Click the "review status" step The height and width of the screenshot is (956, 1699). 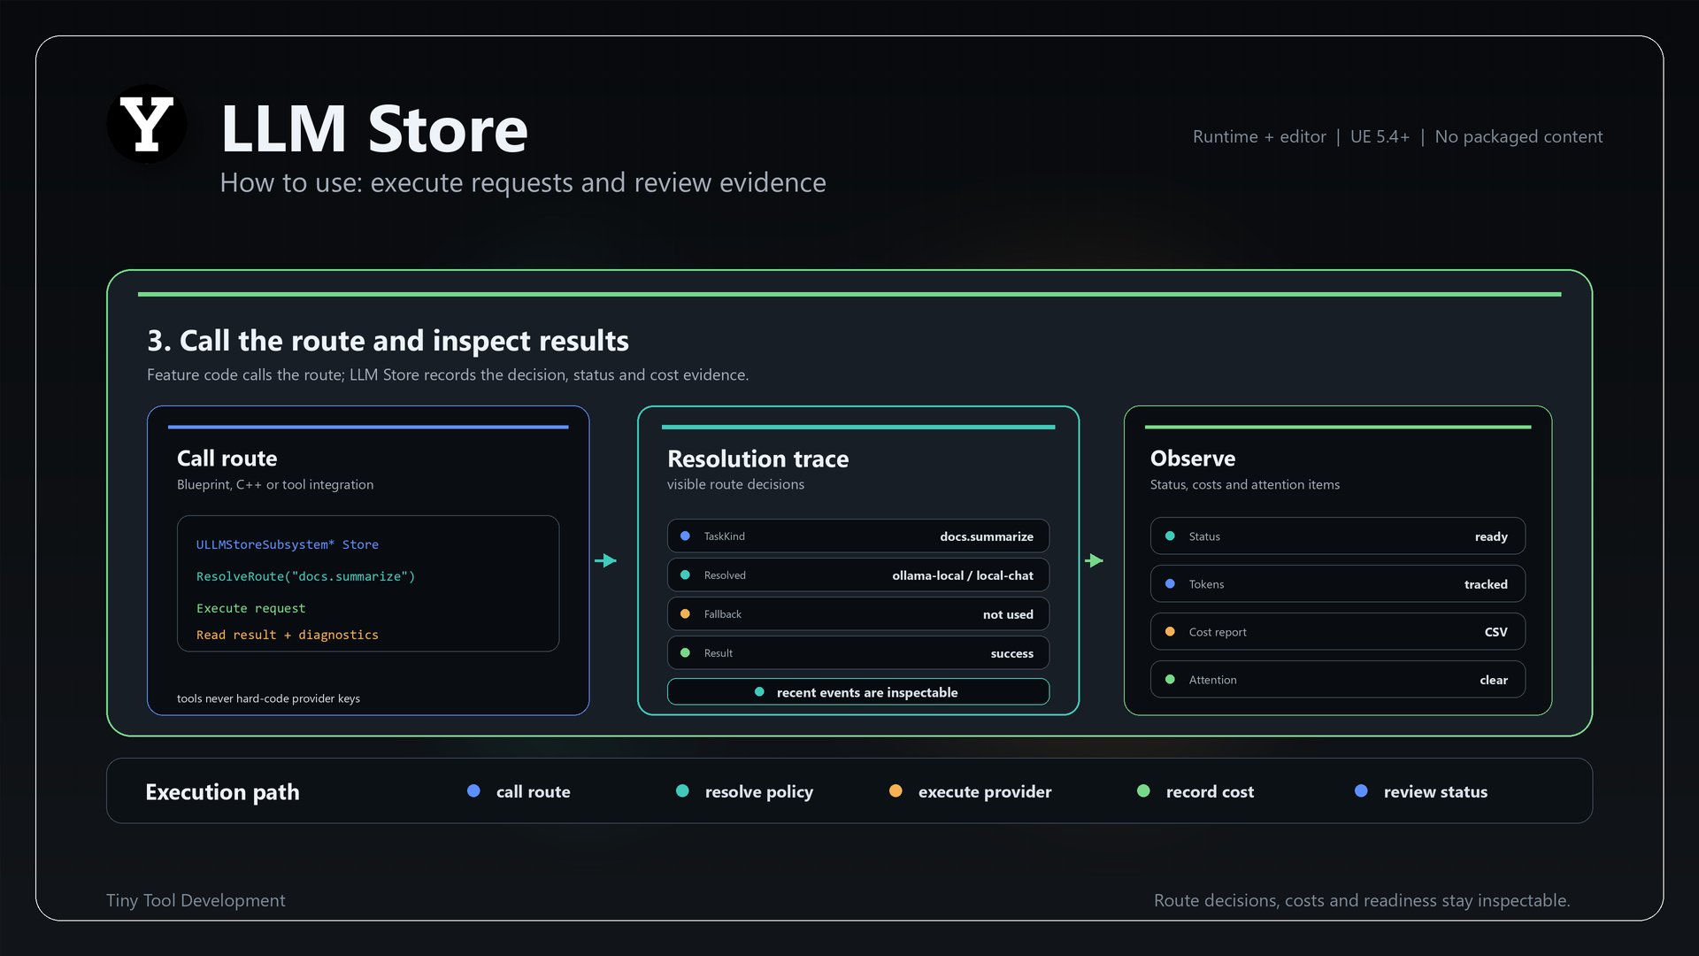(1435, 792)
